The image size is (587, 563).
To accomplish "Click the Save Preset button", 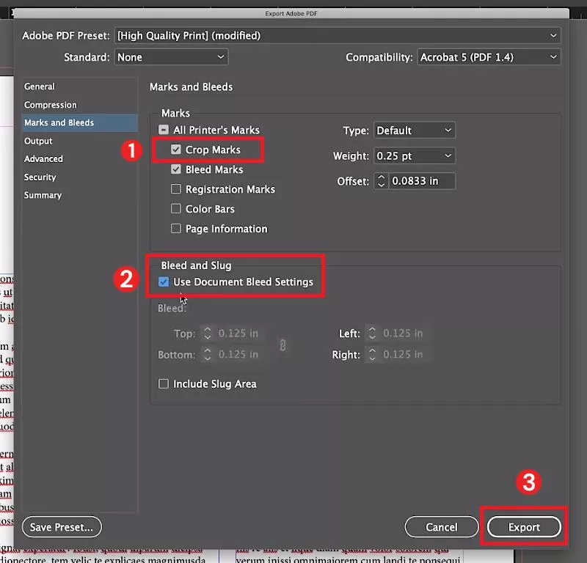I will click(x=61, y=526).
